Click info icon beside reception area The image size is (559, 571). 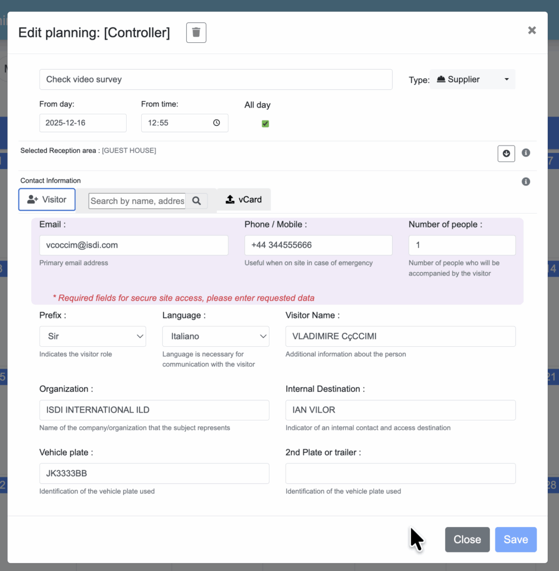(x=526, y=153)
